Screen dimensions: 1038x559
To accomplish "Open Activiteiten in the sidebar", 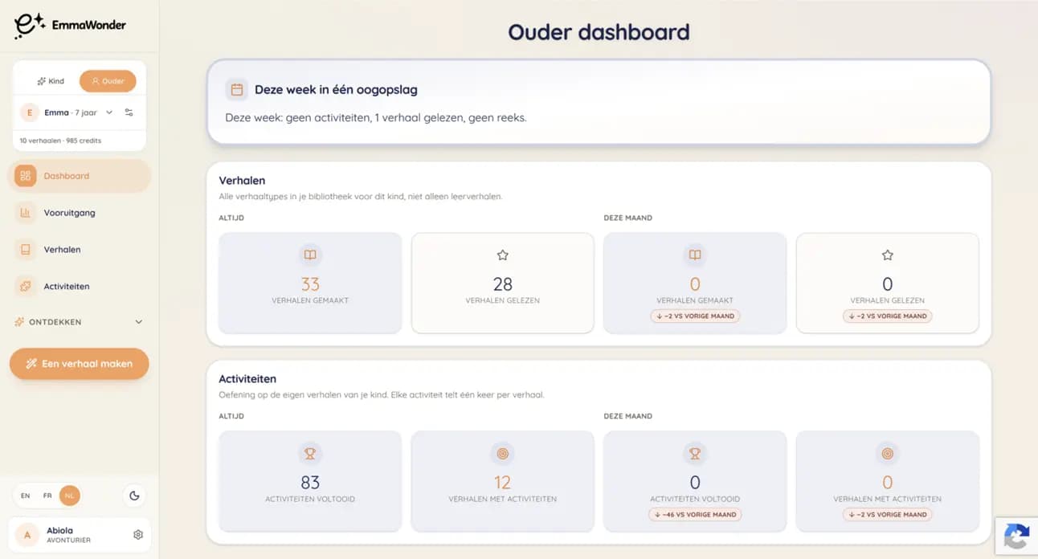I will click(79, 287).
